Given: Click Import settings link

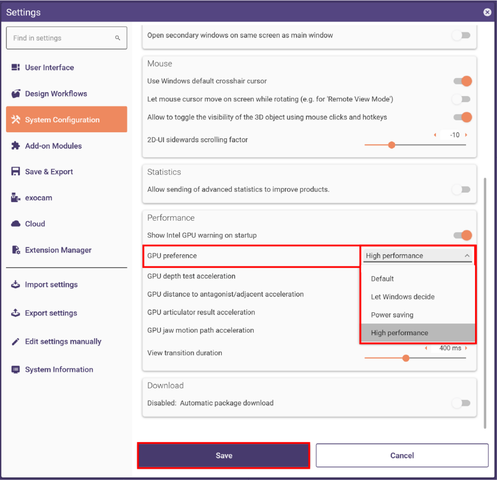Looking at the screenshot, I should [x=51, y=285].
